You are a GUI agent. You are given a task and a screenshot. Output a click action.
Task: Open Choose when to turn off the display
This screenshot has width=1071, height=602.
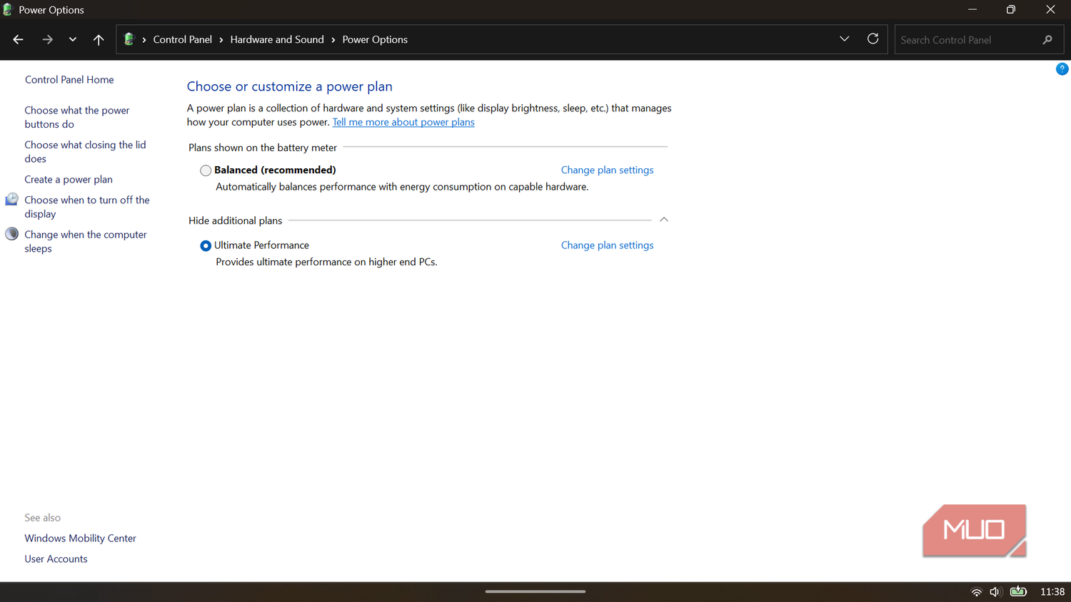click(87, 207)
